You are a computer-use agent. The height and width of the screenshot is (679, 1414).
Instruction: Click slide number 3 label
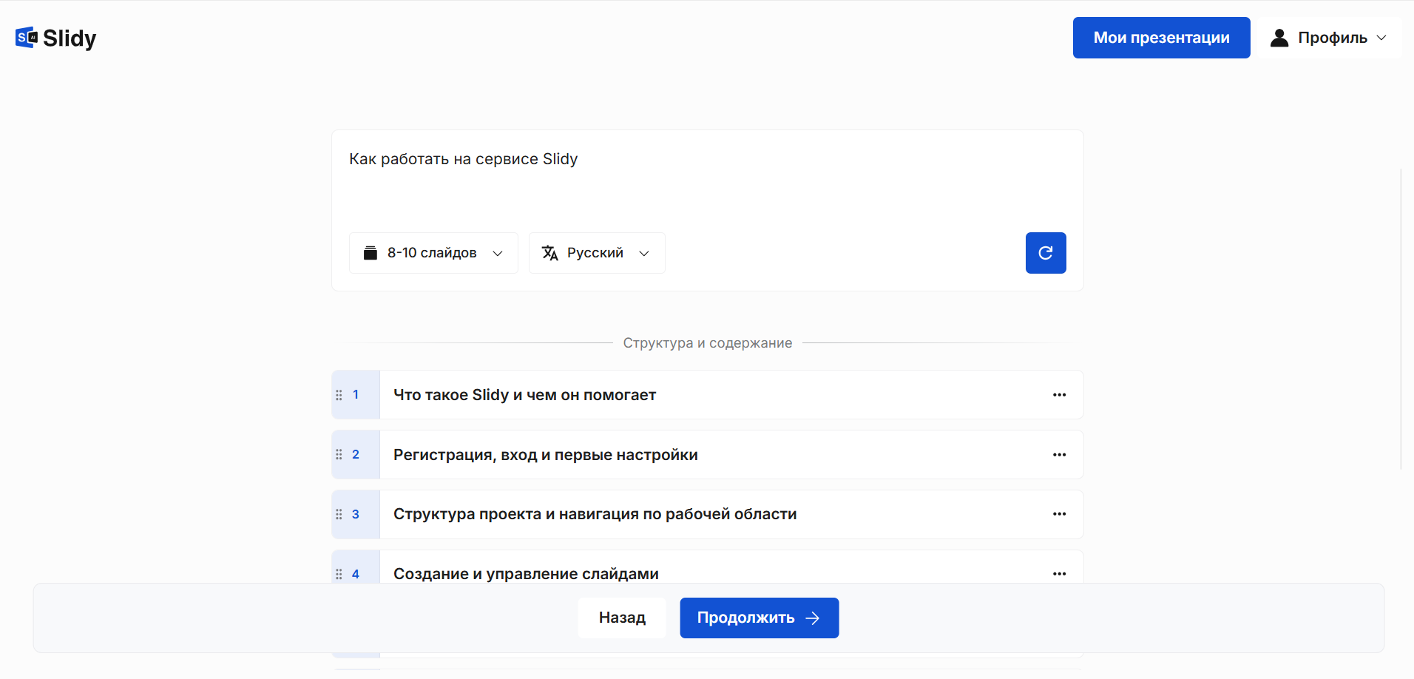(356, 514)
